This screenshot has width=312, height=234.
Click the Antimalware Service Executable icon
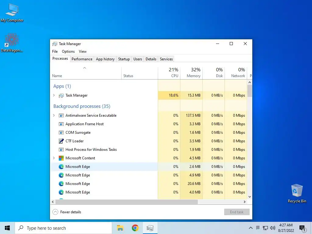61,115
